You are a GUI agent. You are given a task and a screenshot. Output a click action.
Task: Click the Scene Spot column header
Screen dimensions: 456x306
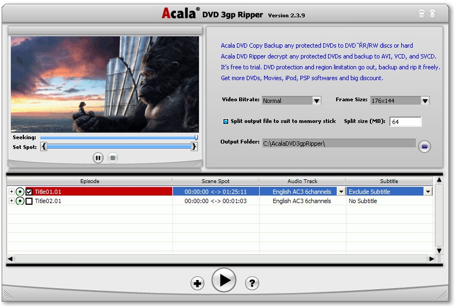pyautogui.click(x=215, y=181)
